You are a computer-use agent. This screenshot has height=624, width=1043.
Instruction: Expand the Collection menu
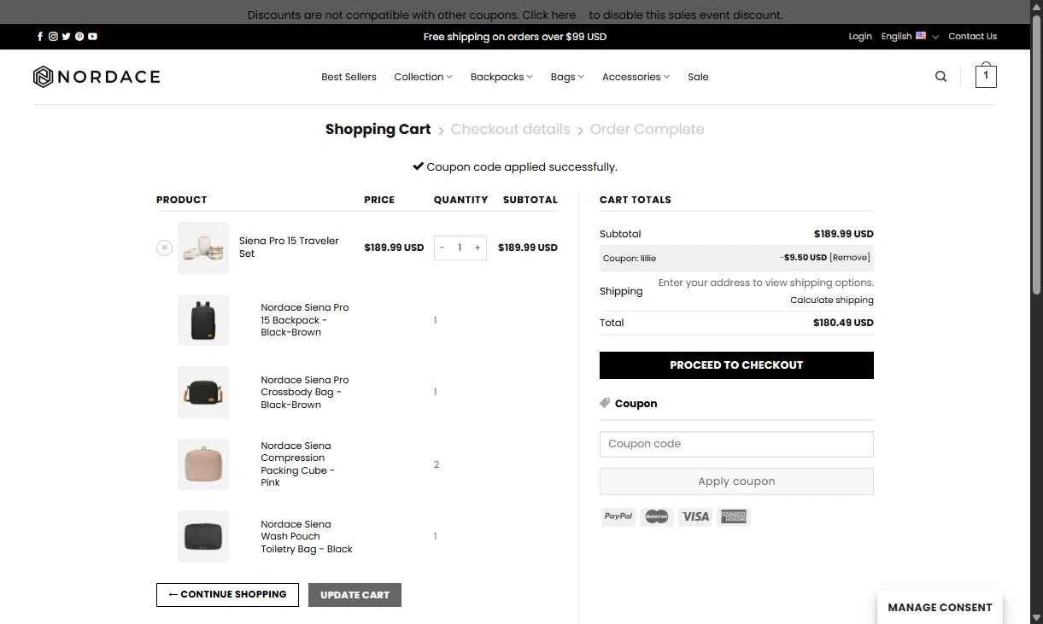coord(423,77)
